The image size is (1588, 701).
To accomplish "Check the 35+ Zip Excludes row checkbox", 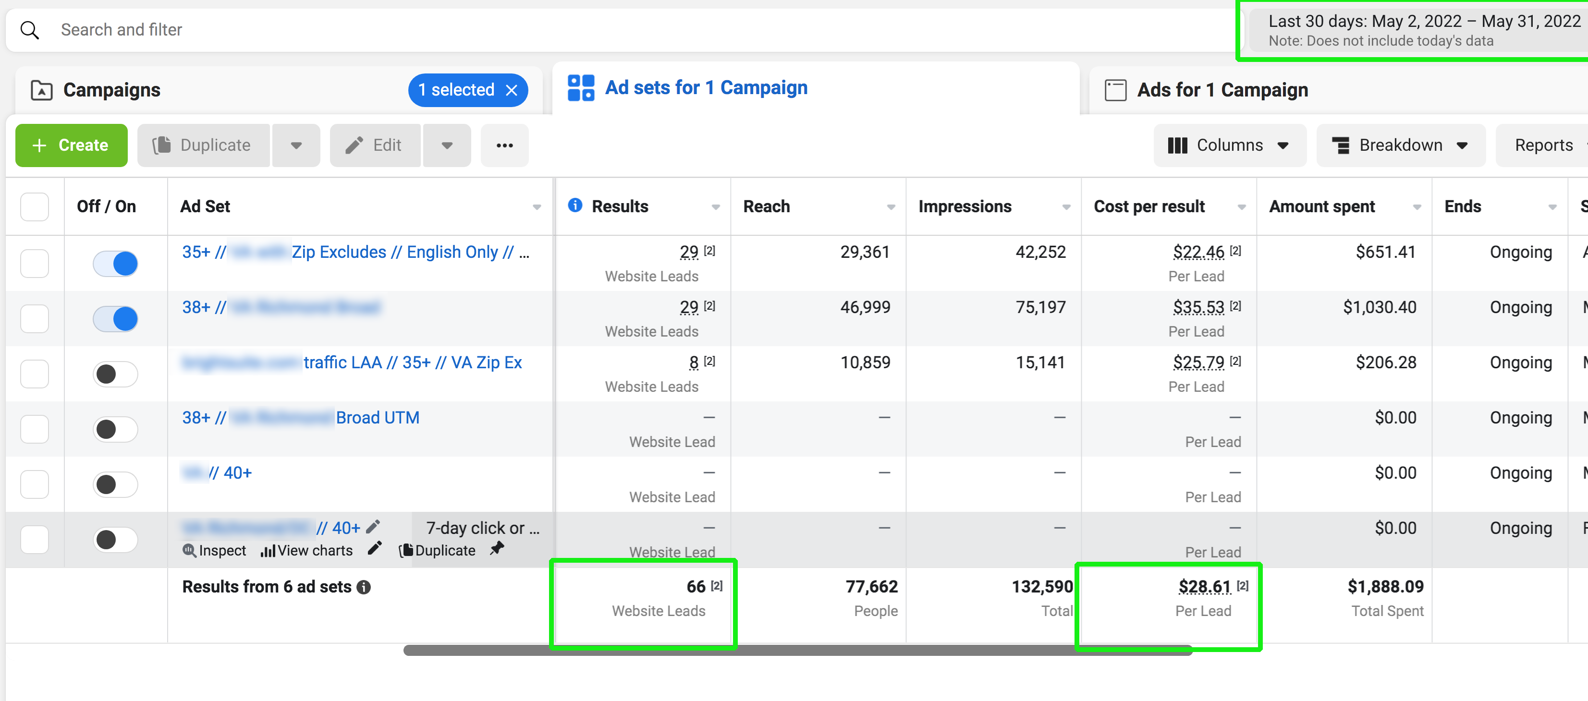I will point(35,263).
